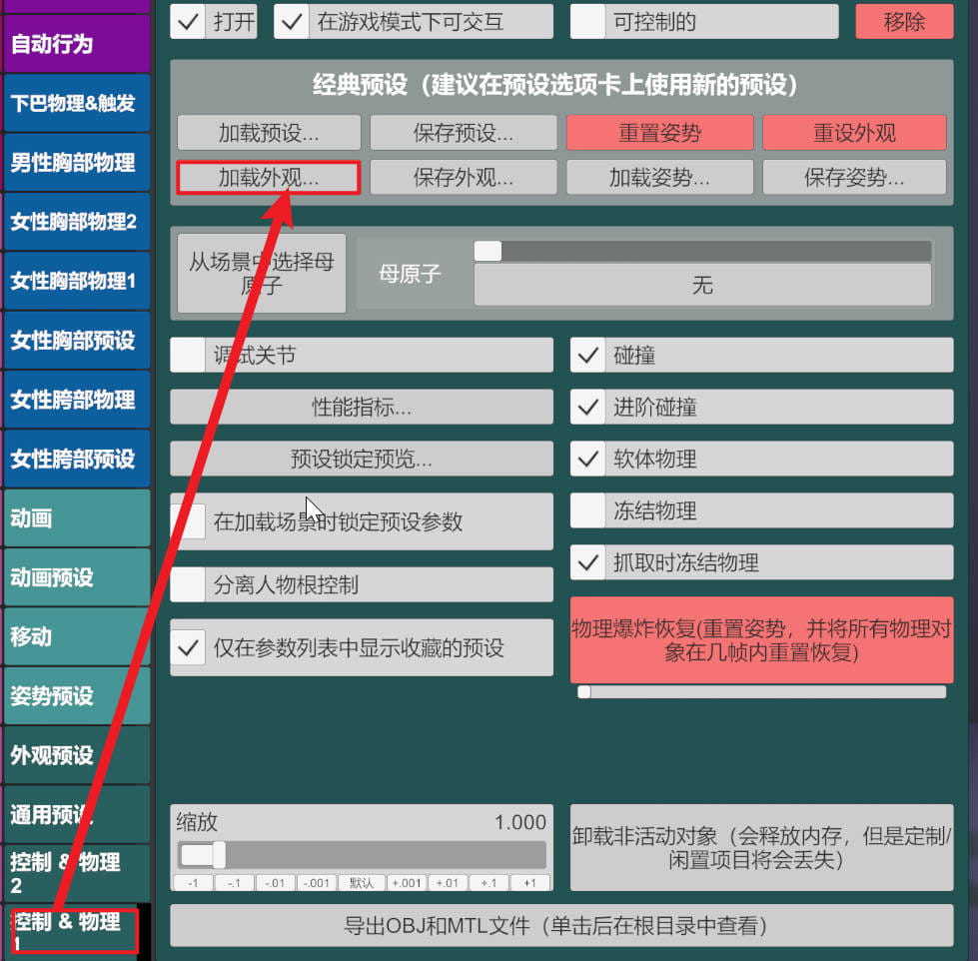Open the 女性胸部物理2 tab
Image resolution: width=978 pixels, height=961 pixels.
76,222
